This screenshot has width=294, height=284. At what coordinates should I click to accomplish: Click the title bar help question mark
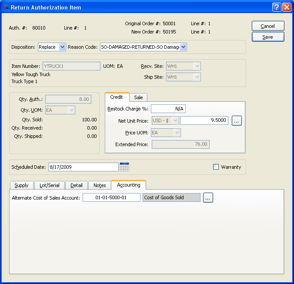[x=277, y=7]
